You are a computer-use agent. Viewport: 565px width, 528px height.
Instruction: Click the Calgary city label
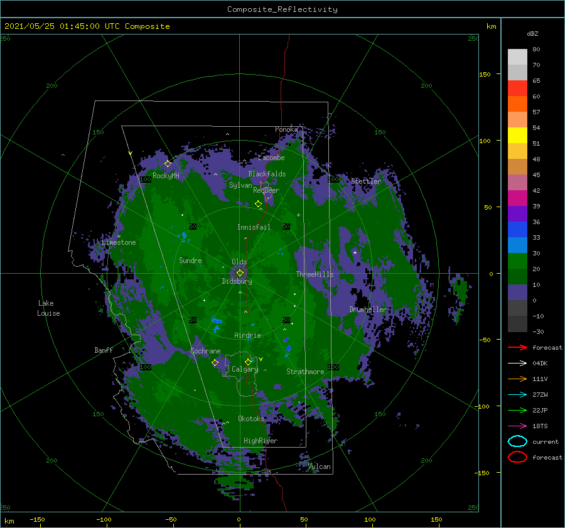point(245,369)
